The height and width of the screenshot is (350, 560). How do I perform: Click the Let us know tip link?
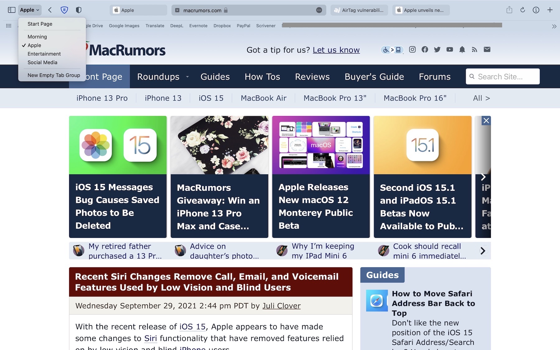[336, 50]
